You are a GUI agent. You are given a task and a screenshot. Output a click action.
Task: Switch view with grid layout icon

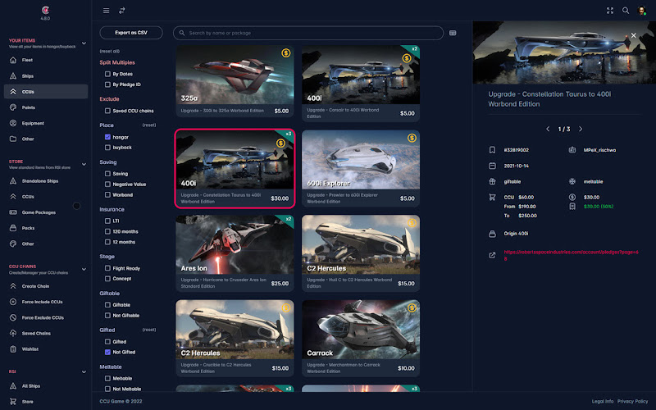pyautogui.click(x=453, y=33)
